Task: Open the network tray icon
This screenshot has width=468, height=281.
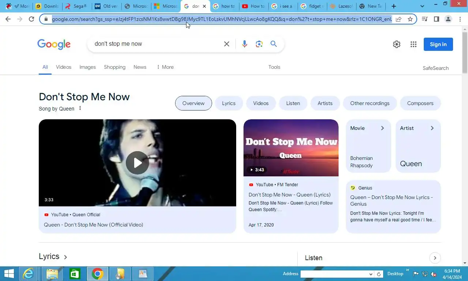Action: (x=425, y=274)
